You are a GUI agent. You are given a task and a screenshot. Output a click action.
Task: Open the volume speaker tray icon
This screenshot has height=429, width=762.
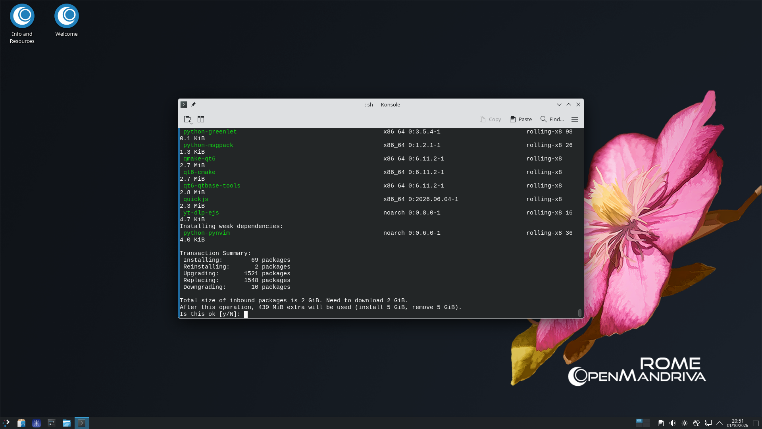(673, 423)
